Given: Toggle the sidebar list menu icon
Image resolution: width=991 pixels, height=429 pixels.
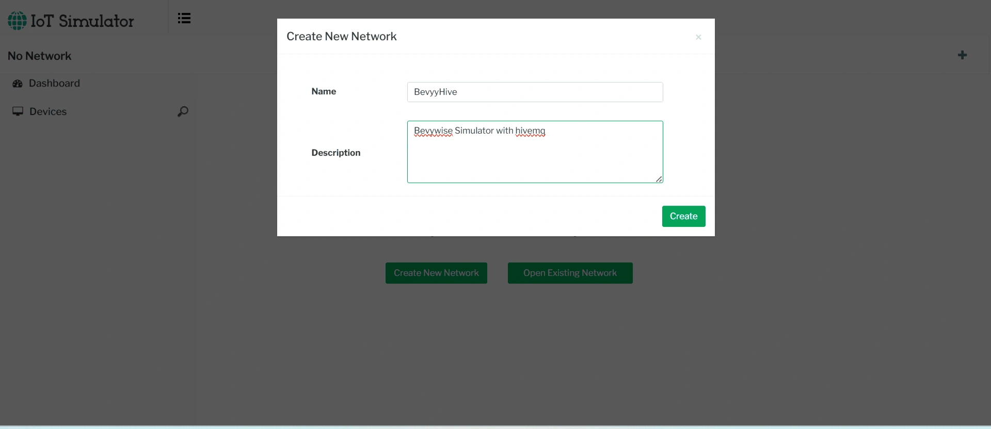Looking at the screenshot, I should (x=184, y=19).
